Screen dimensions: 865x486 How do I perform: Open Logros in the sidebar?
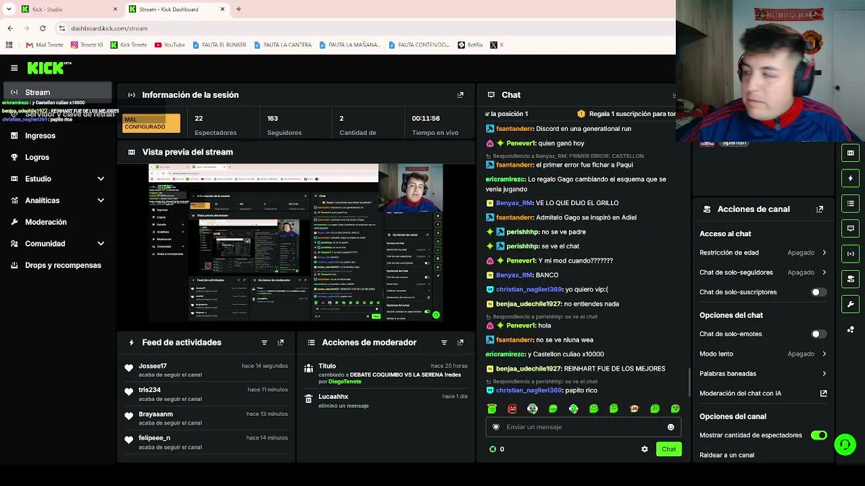(57, 157)
